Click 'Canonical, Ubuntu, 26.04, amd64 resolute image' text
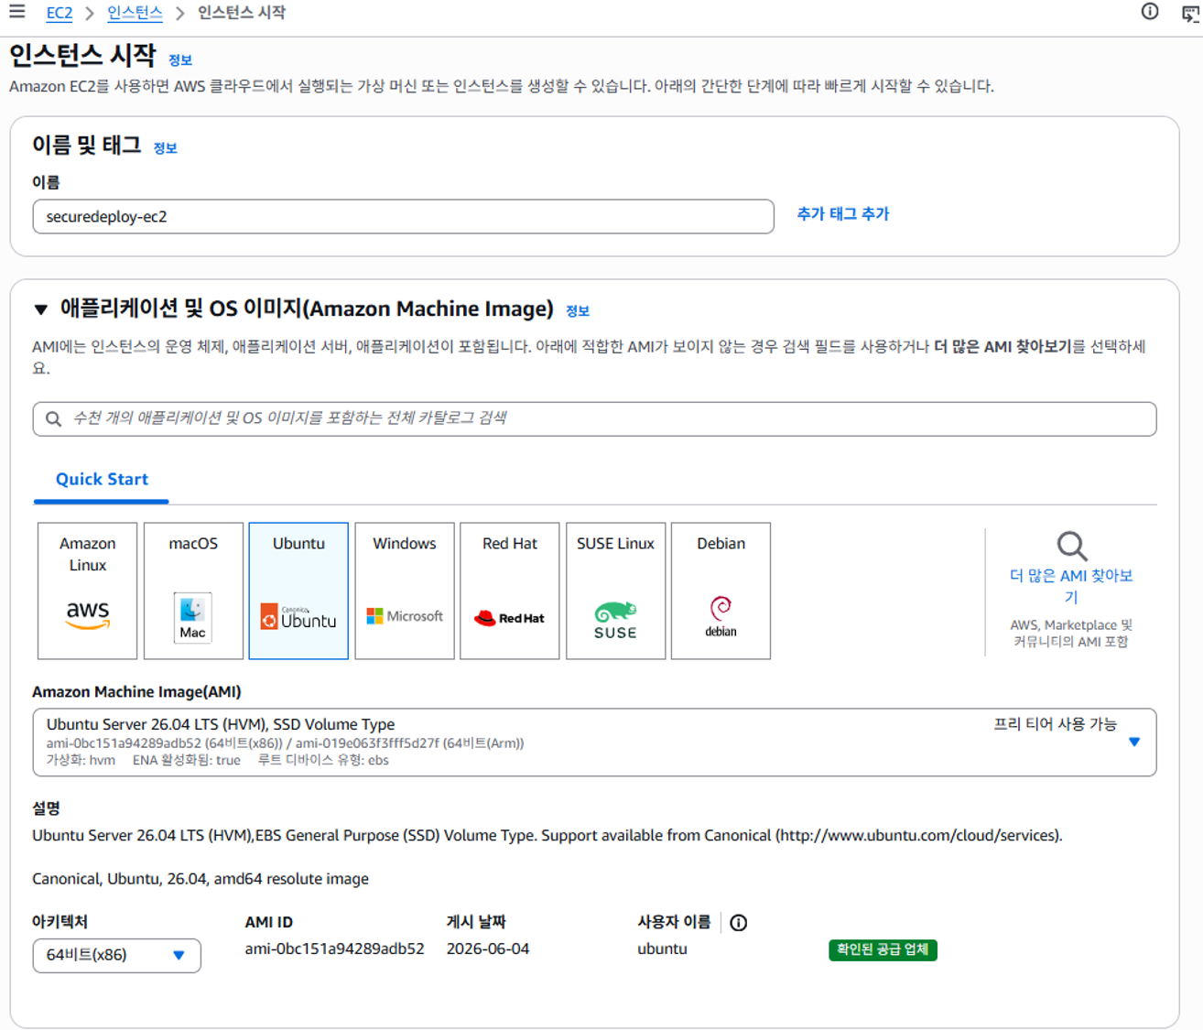This screenshot has width=1203, height=1030. coord(200,879)
